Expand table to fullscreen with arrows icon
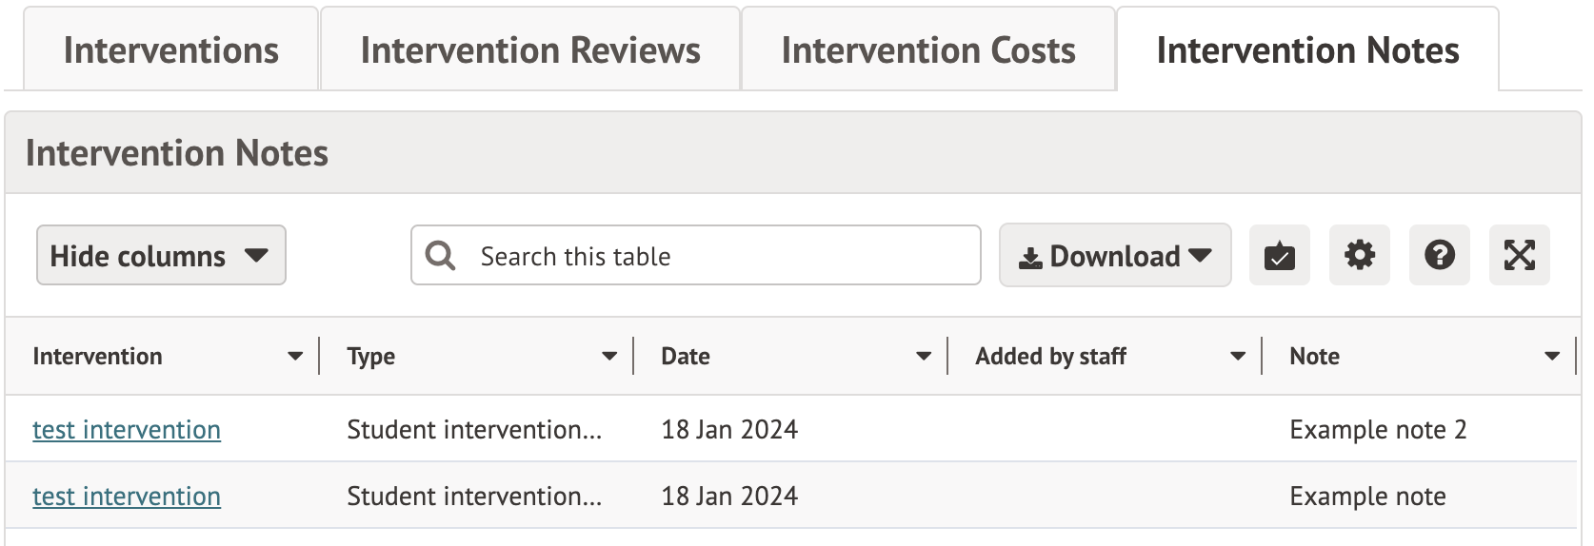 [x=1519, y=256]
